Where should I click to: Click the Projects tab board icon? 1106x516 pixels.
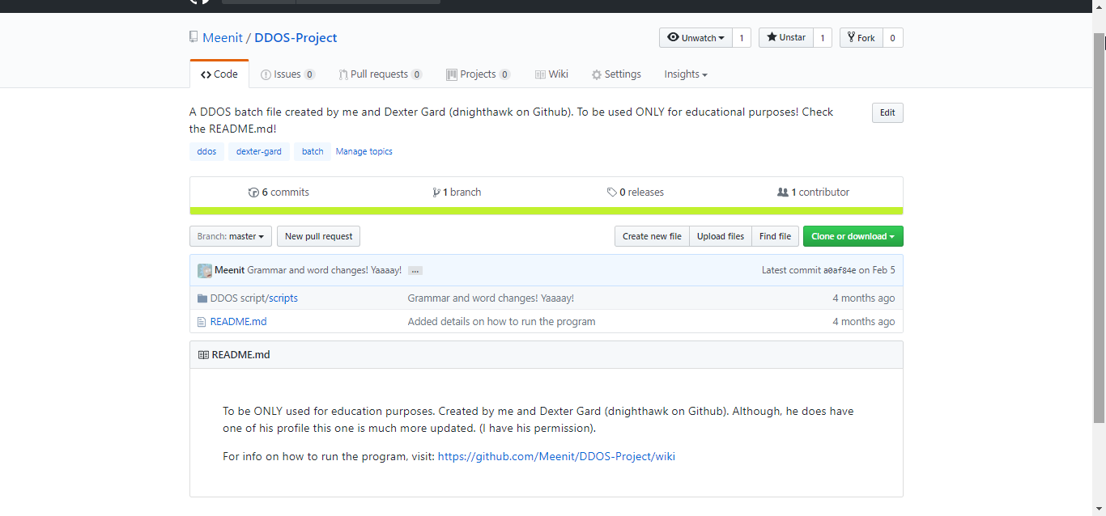coord(452,74)
